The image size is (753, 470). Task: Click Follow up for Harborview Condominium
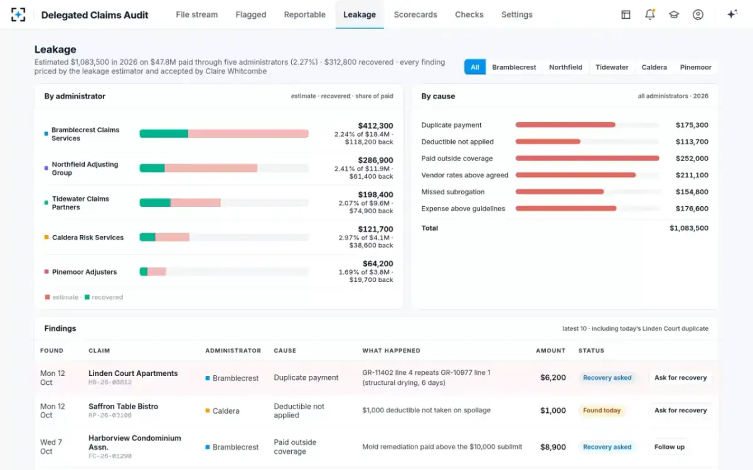(670, 447)
